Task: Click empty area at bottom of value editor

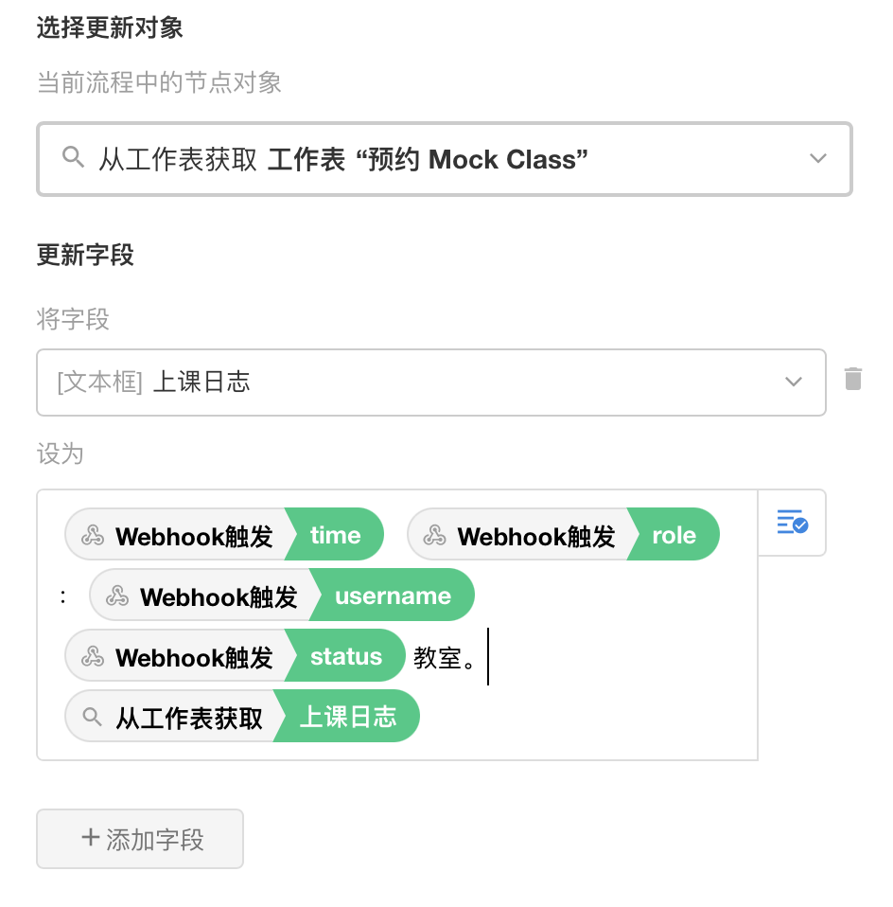Action: coord(568,738)
